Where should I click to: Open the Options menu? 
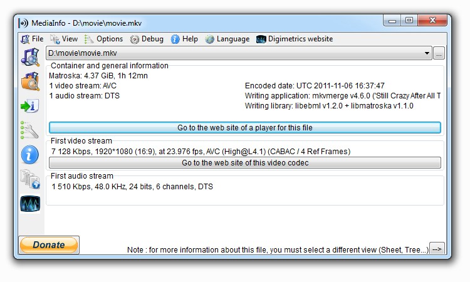103,39
